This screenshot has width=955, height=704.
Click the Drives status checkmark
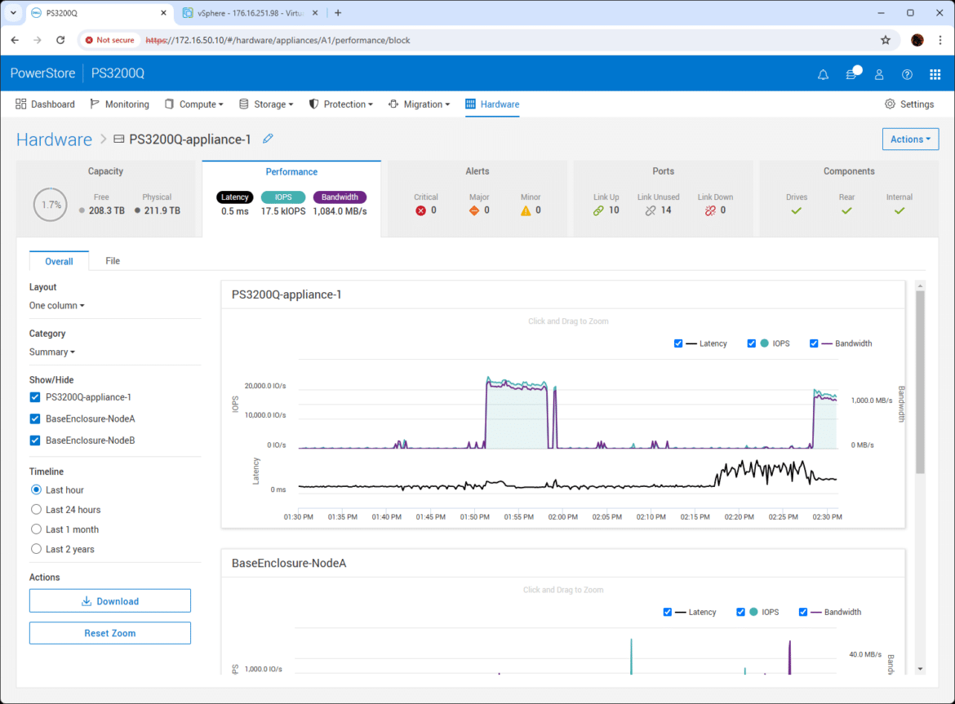796,210
